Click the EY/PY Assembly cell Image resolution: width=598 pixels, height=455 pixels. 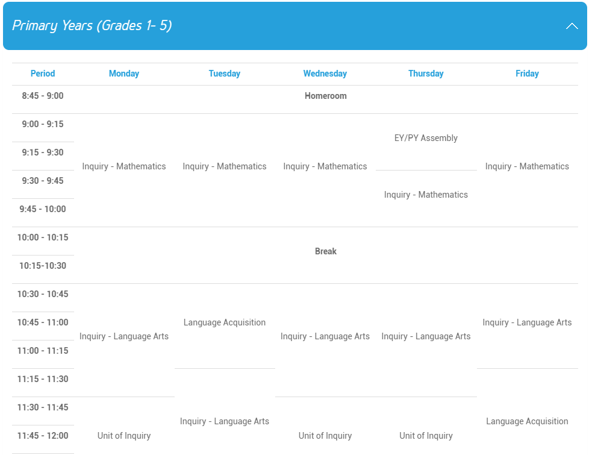[426, 138]
